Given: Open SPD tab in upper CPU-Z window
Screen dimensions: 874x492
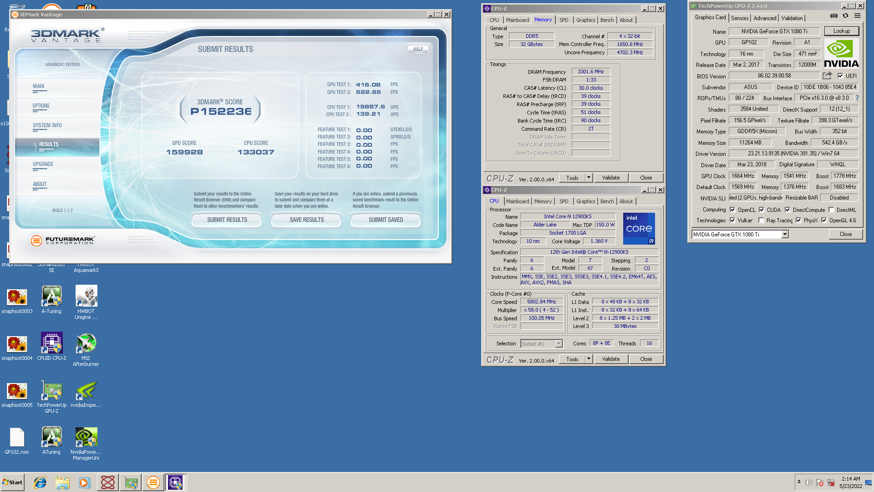Looking at the screenshot, I should pos(564,20).
